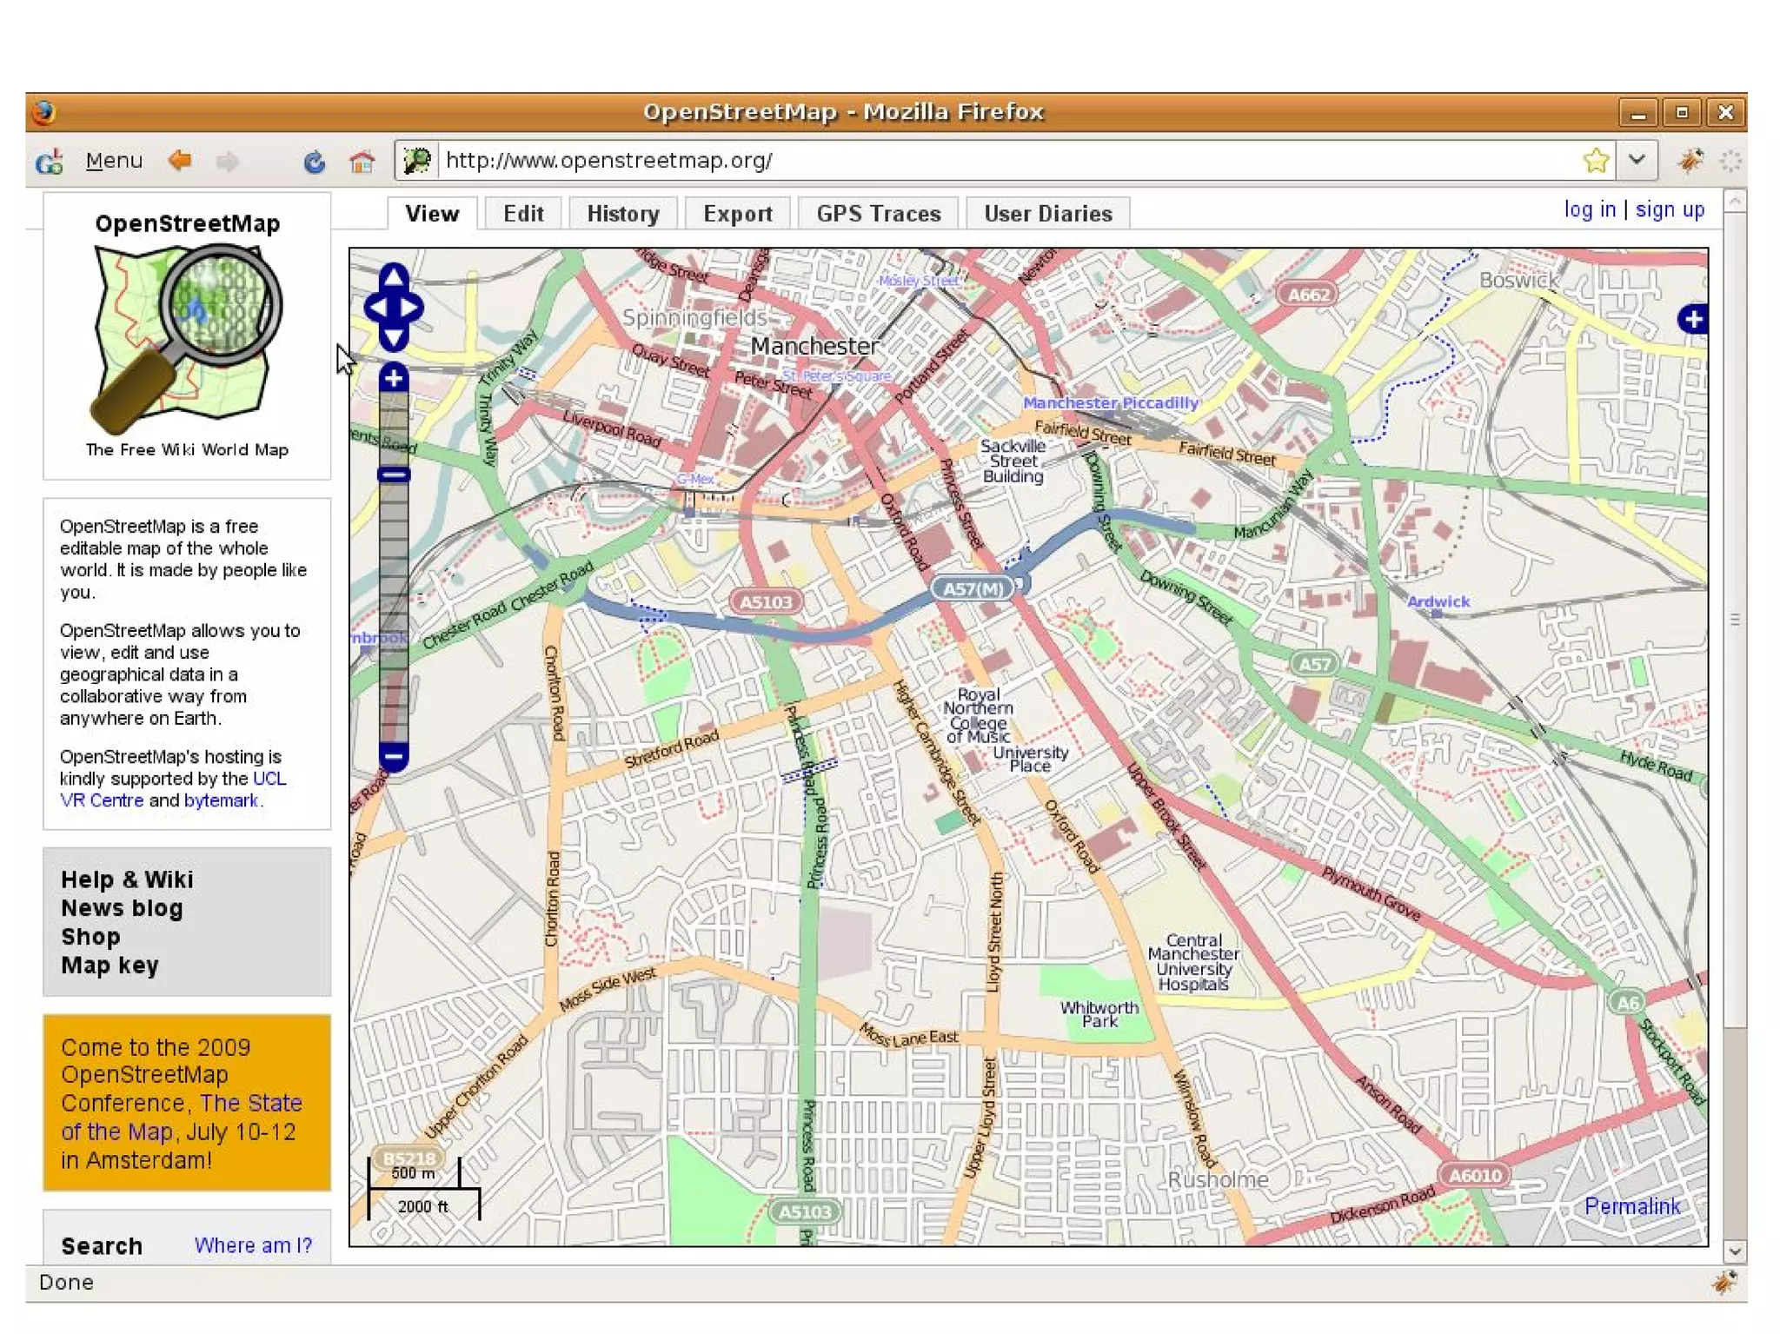Open the History tab
The height and width of the screenshot is (1334, 1780).
coord(623,214)
